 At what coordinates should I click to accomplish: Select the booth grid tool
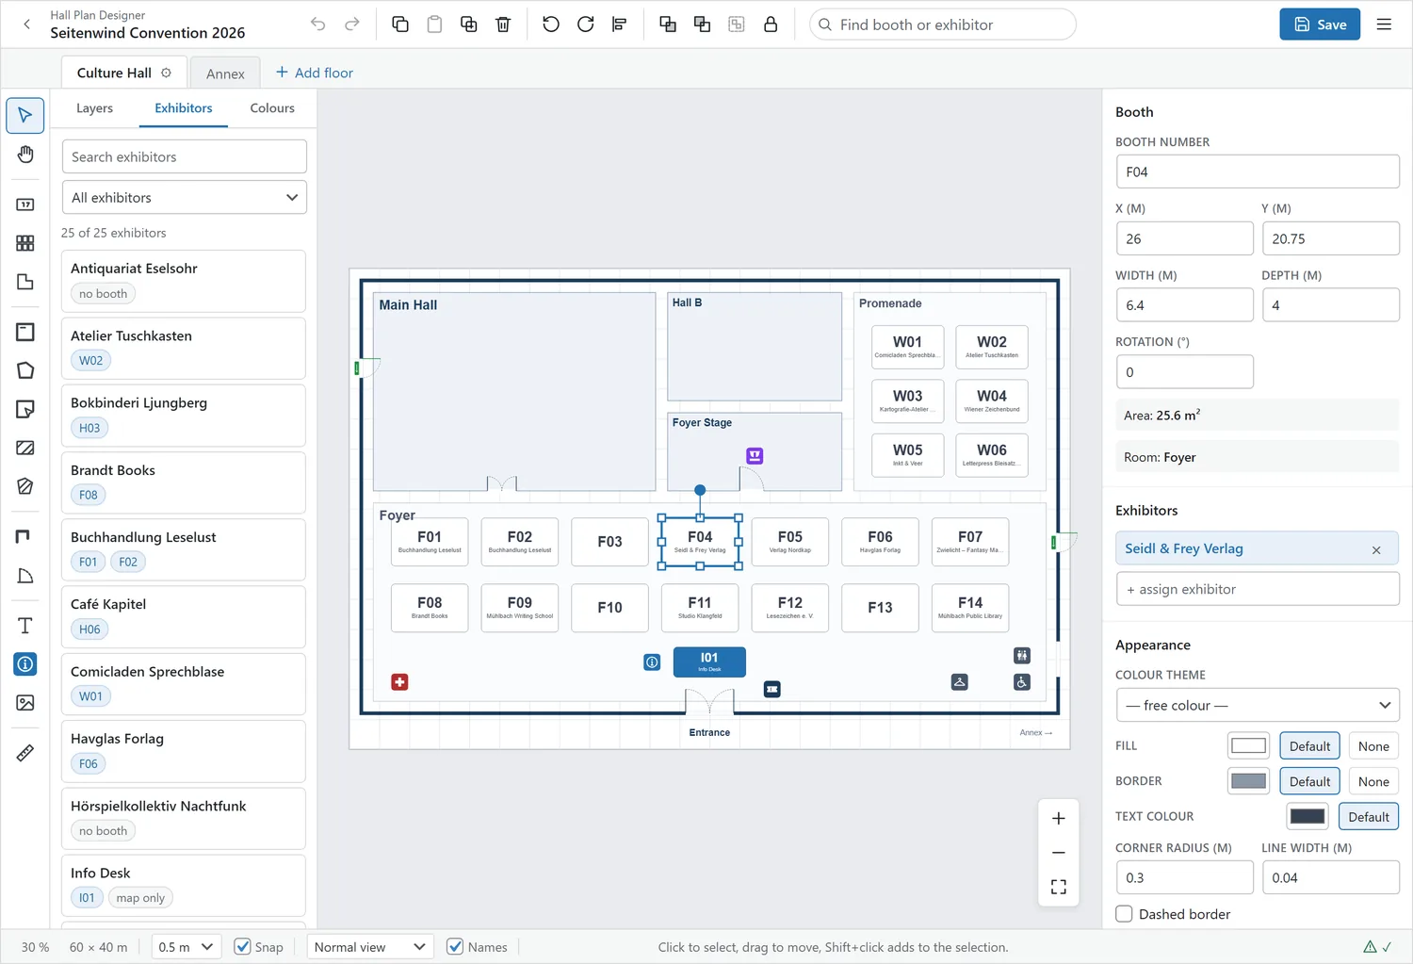pos(25,243)
